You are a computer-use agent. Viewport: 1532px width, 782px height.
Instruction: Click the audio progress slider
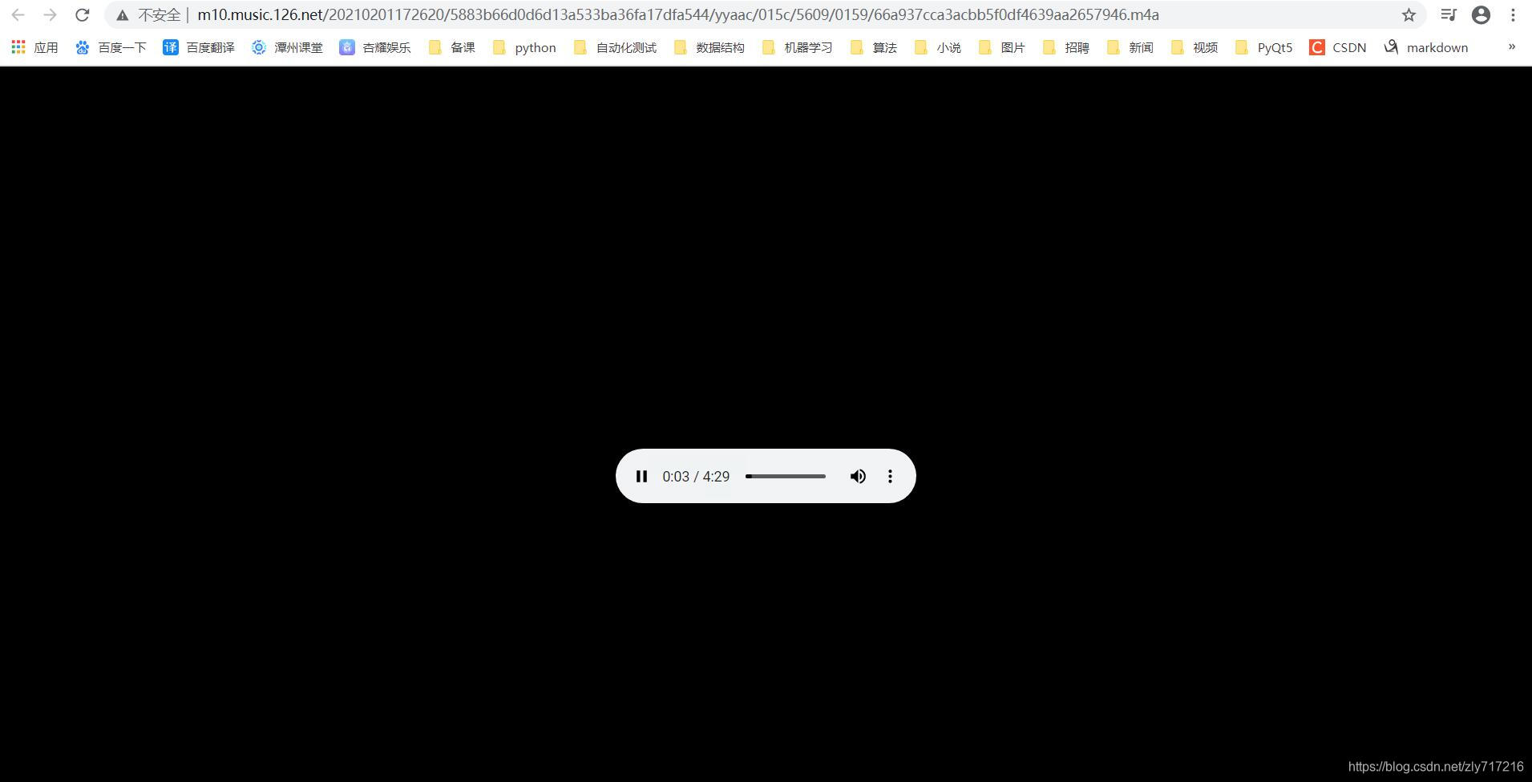(x=786, y=476)
